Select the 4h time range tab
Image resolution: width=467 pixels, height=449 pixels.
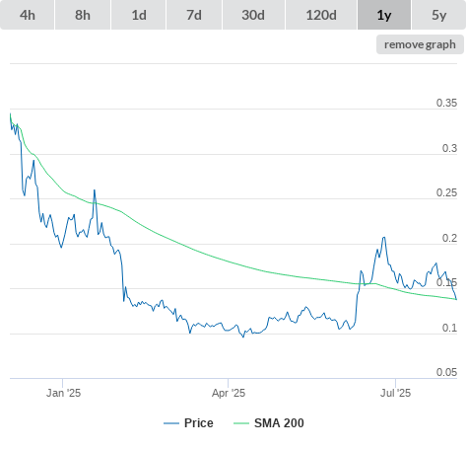pos(28,15)
